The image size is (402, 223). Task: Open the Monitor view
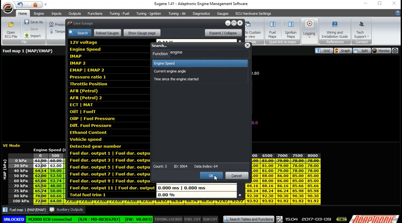click(381, 51)
